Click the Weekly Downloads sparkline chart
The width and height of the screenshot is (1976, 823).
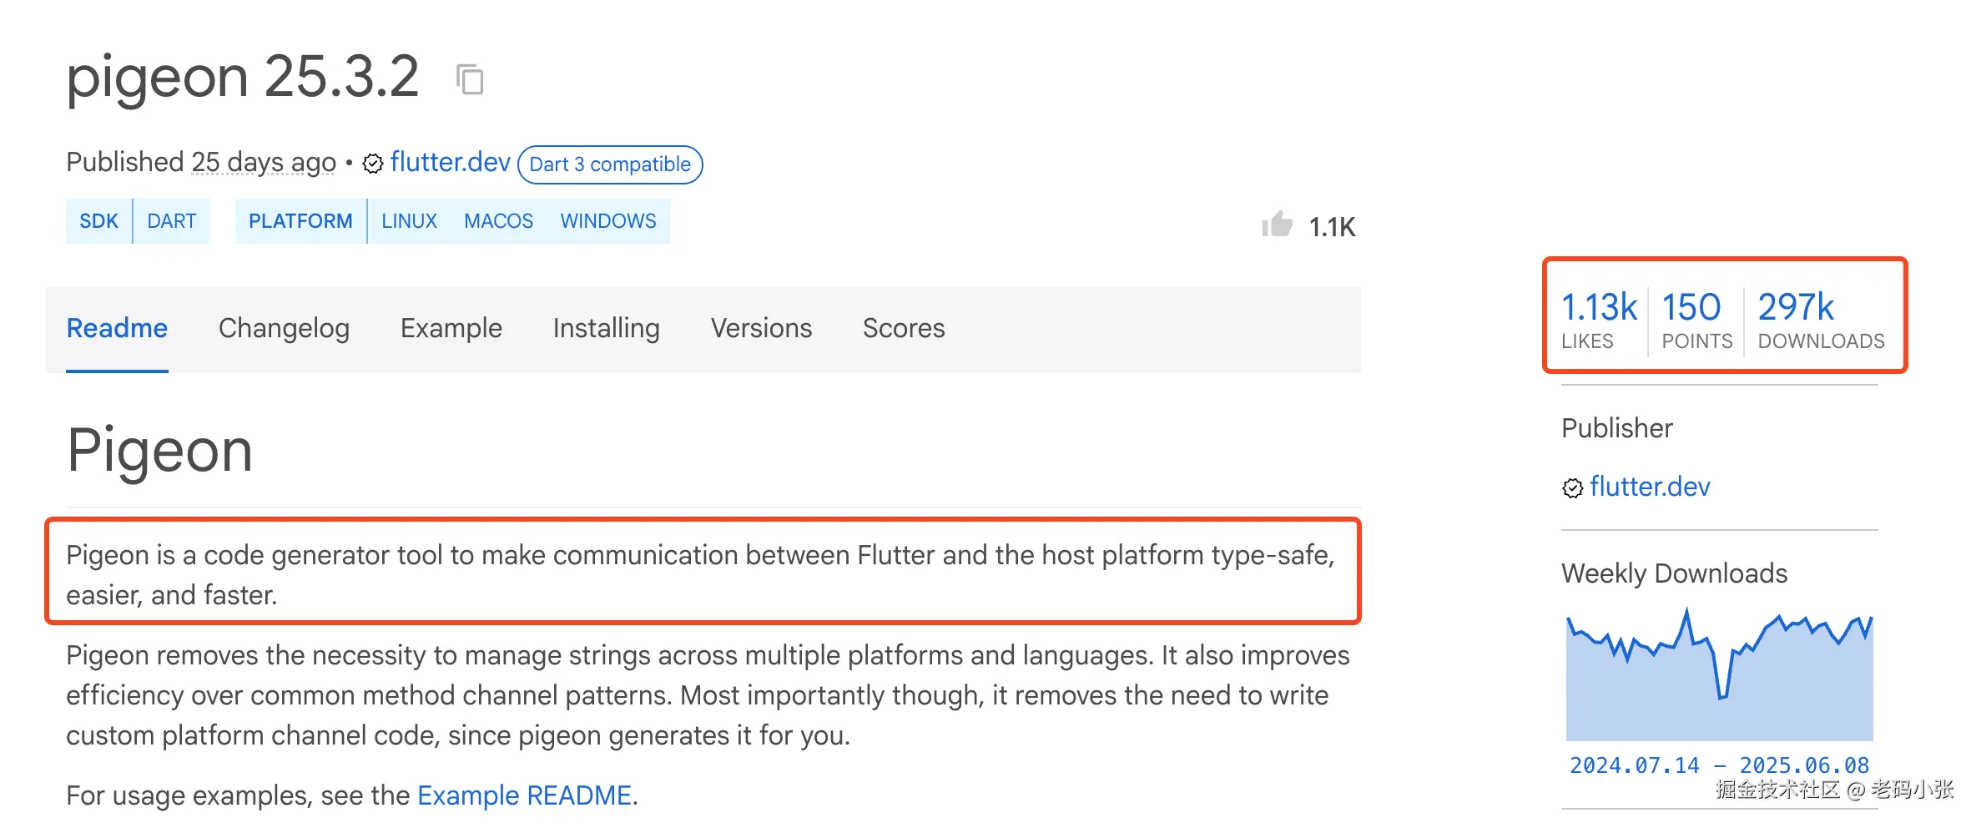click(x=1719, y=678)
